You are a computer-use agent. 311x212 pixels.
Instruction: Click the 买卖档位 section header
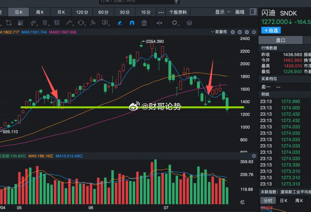coord(269,79)
